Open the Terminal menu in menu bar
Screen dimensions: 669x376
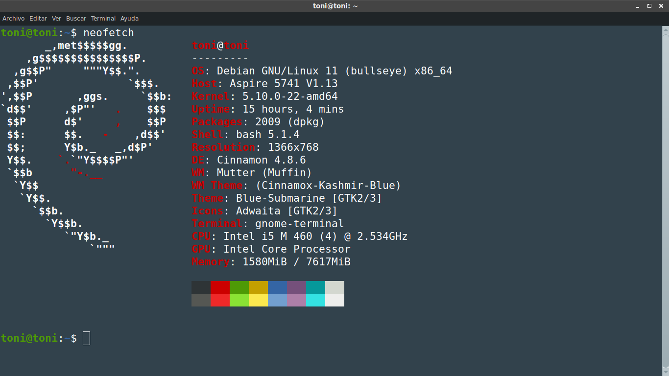click(103, 19)
